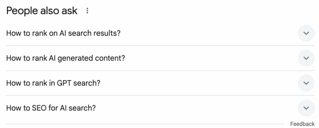Select the "How to rank on AI search results?" question text
Screen dimensions: 319x128
(63, 33)
